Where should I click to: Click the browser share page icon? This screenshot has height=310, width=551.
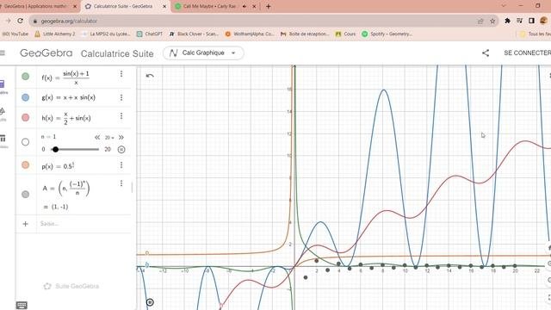[480, 21]
